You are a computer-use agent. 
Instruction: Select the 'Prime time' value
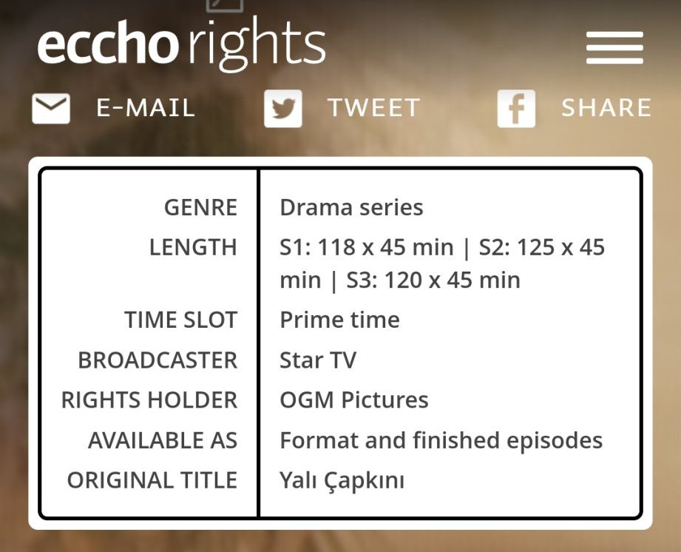(x=339, y=320)
